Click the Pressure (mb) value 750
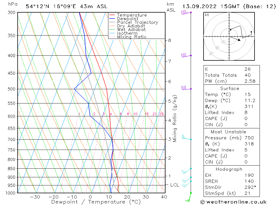This screenshot has width=280, height=205. [x=249, y=138]
